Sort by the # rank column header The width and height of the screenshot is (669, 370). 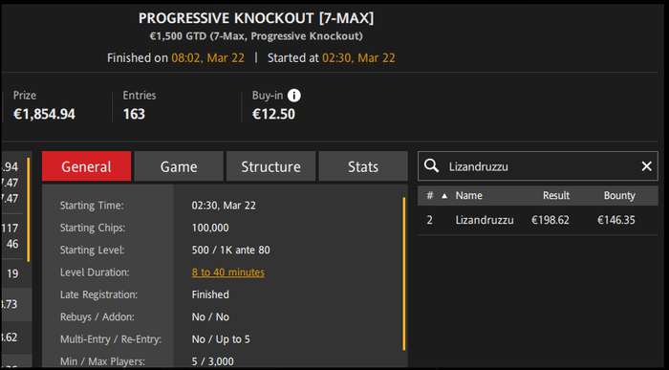[x=430, y=195]
